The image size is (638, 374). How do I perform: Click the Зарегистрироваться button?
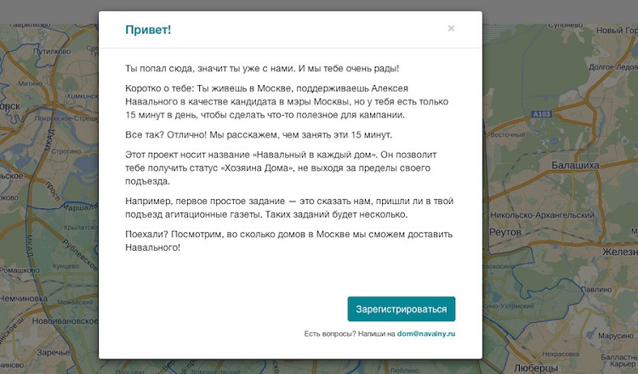point(402,309)
